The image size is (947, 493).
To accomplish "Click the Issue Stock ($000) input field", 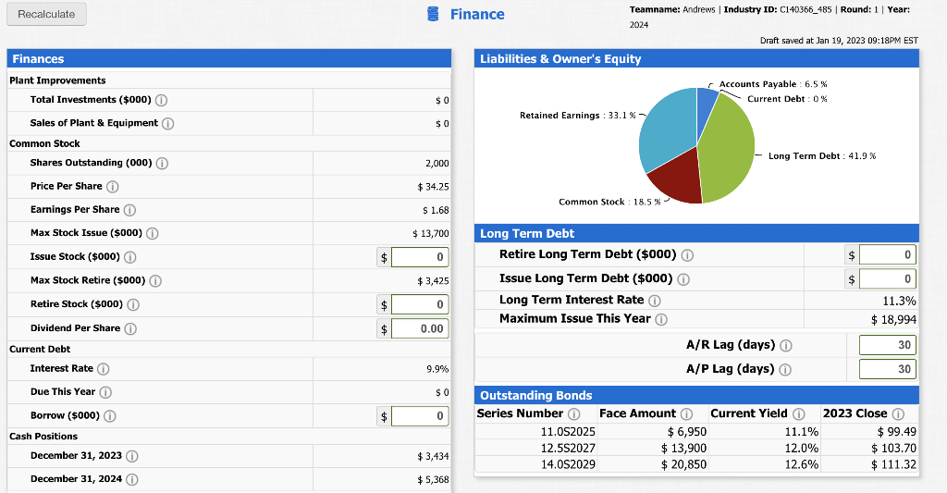I will [x=420, y=257].
